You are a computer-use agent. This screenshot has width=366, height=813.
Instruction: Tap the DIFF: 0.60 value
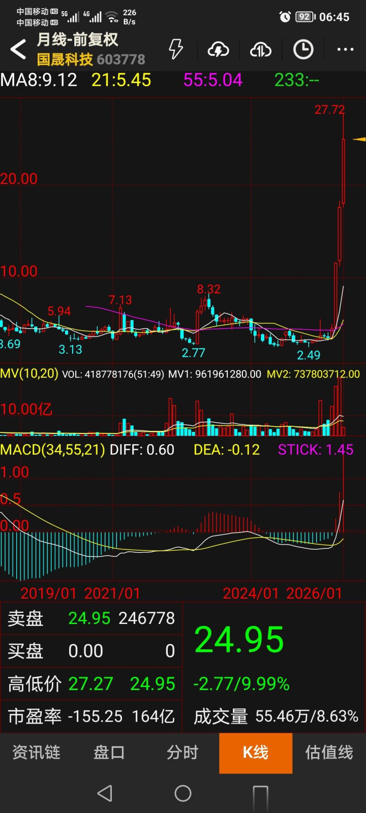(x=142, y=450)
